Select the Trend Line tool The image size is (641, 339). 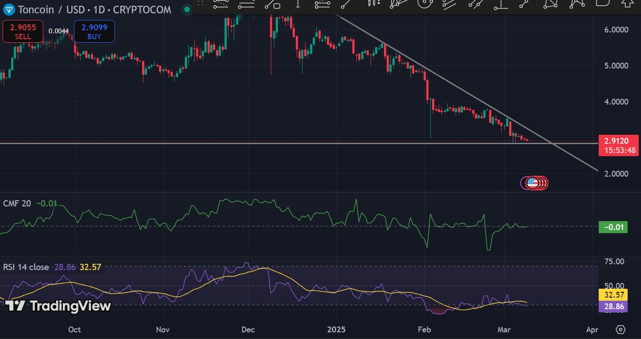pyautogui.click(x=343, y=6)
